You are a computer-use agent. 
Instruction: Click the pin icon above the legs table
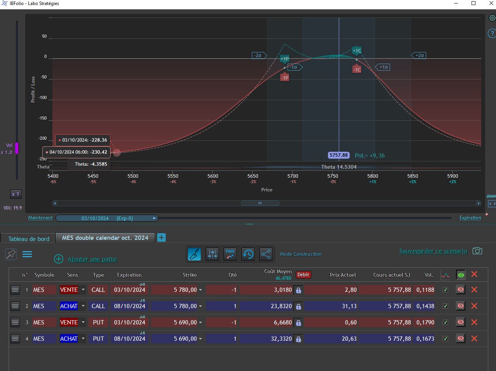[x=11, y=254]
